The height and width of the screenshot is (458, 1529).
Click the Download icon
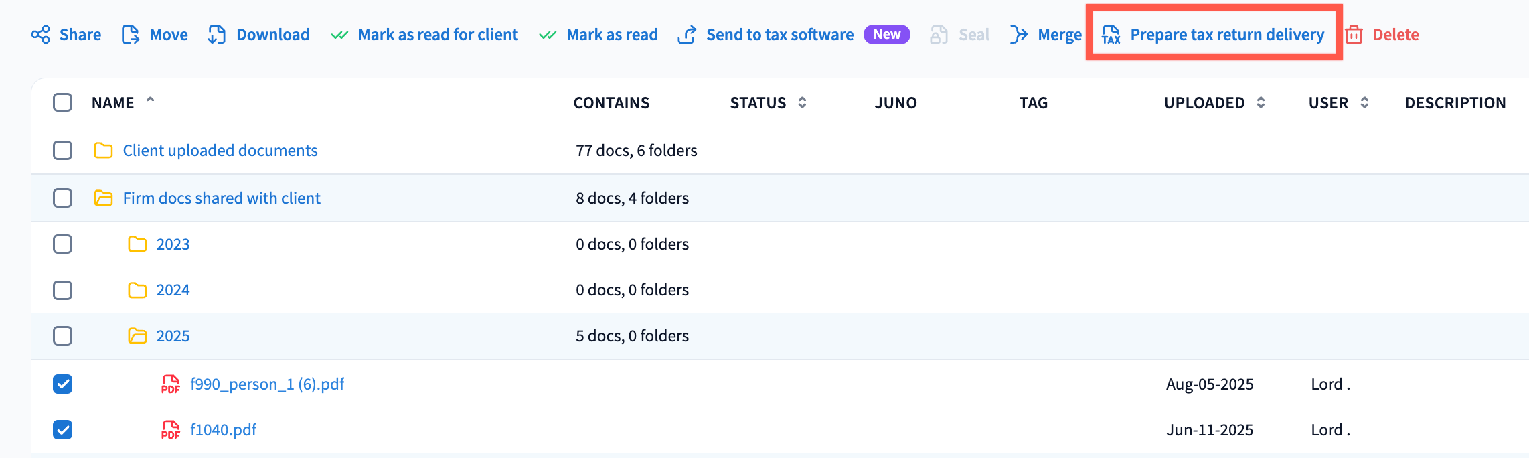pyautogui.click(x=216, y=35)
